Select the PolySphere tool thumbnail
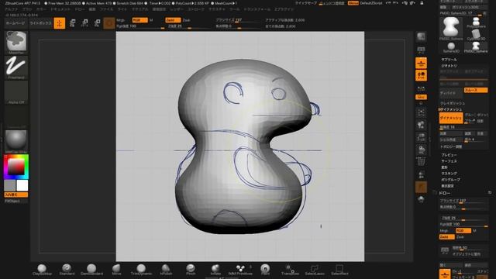496x279 pixels. click(476, 22)
